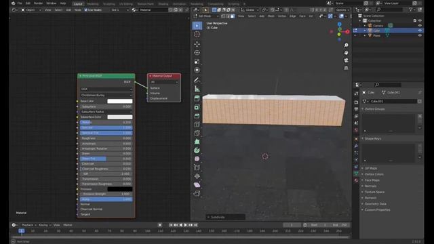Select the Transform tool
This screenshot has width=434, height=244.
point(197,70)
